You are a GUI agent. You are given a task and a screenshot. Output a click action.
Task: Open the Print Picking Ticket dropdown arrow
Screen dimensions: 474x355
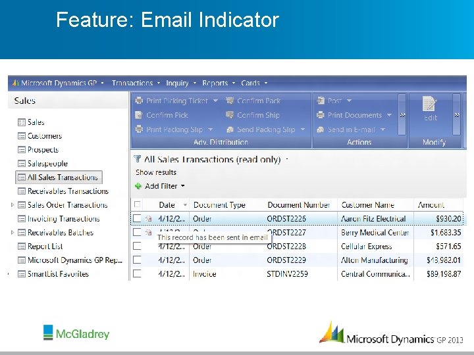215,101
